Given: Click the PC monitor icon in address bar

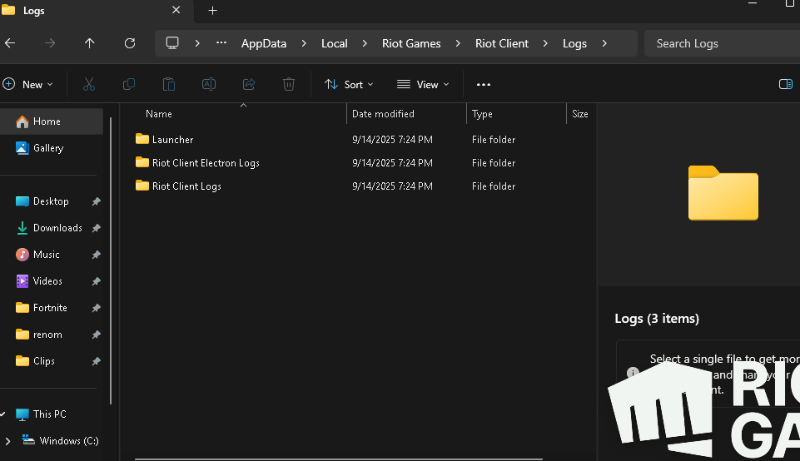Looking at the screenshot, I should (172, 43).
